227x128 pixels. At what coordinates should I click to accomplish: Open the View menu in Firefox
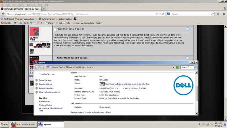coord(14,5)
